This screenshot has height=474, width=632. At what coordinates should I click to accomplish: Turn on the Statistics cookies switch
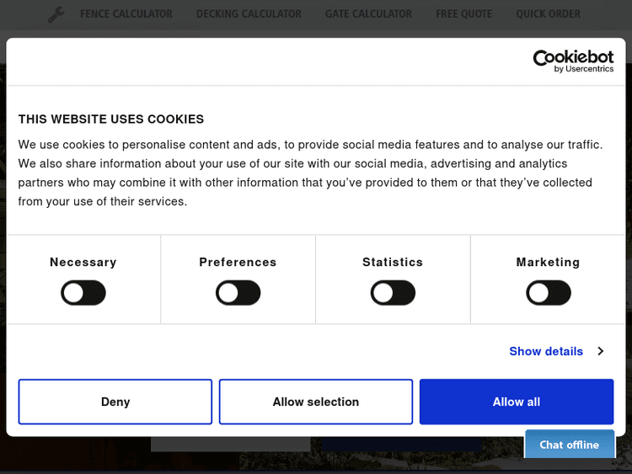point(393,293)
